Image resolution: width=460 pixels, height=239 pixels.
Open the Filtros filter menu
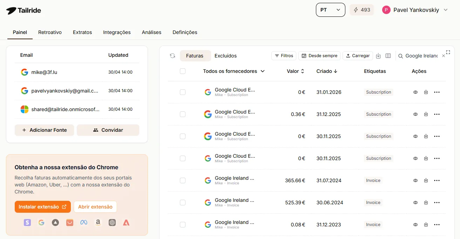[x=284, y=56]
